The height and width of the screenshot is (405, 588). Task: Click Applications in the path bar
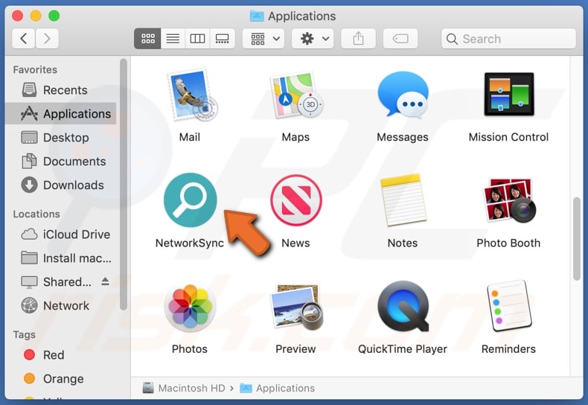[x=278, y=388]
